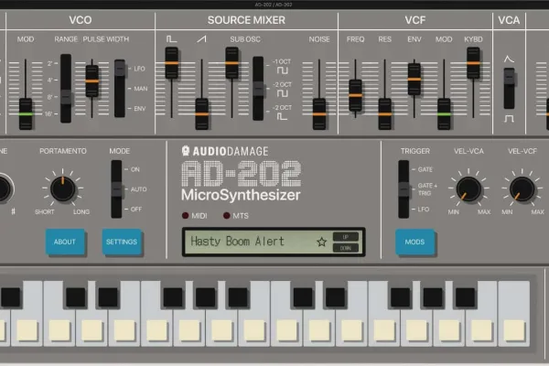Click the sawtooth icon above mixer
This screenshot has width=549, height=366.
coord(201,38)
